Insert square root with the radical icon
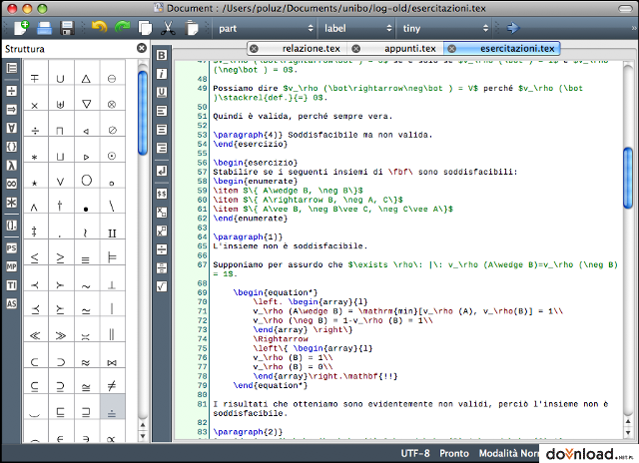 [162, 286]
